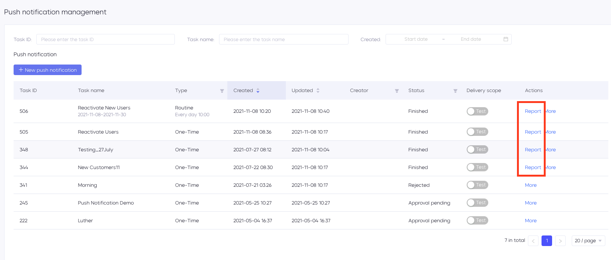611x260 pixels.
Task: Select the task name Push Notification Demo
Action: point(106,203)
